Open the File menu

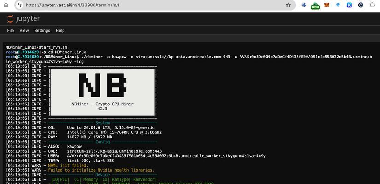11,30
